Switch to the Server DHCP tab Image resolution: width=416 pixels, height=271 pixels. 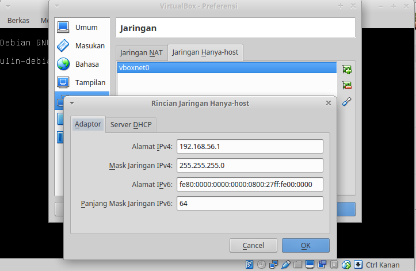click(x=131, y=125)
